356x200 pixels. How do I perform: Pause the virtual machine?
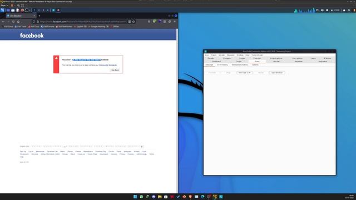coord(12,5)
